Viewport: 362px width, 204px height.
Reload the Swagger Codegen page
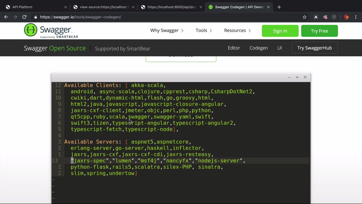pyautogui.click(x=24, y=17)
